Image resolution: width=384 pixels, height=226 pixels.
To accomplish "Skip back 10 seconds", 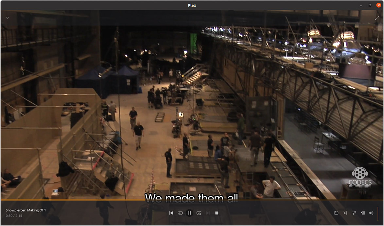I will click(x=180, y=213).
